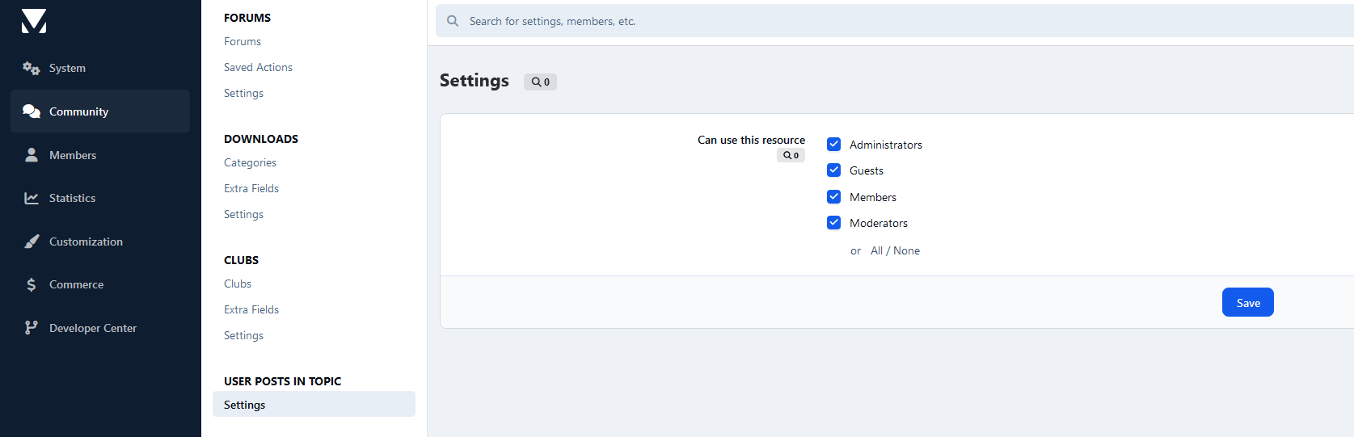
Task: Click the All link to select all groups
Action: (876, 251)
